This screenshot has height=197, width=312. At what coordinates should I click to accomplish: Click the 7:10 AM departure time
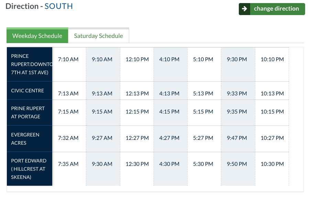tap(68, 60)
